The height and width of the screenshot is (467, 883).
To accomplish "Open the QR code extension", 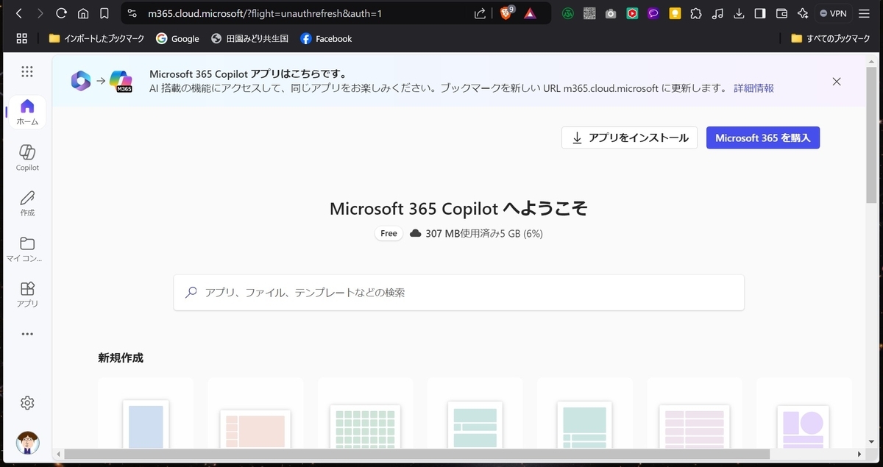I will pos(589,13).
